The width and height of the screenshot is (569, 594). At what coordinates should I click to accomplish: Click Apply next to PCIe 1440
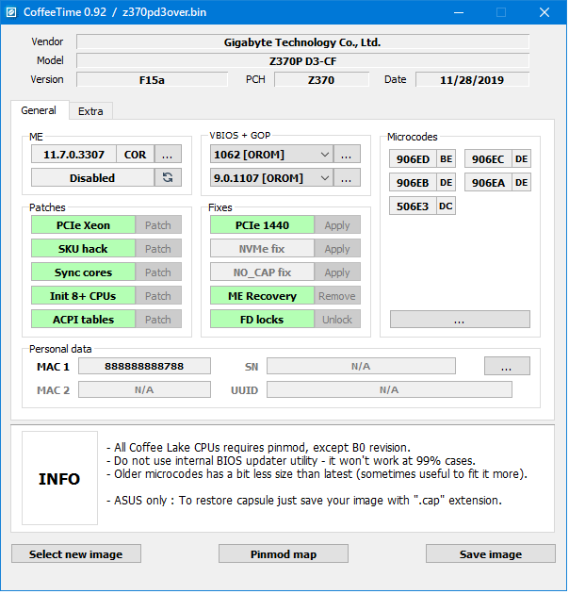(337, 225)
